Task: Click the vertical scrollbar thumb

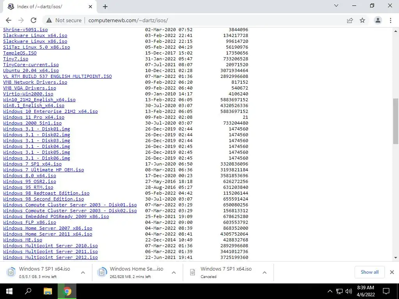Action: tap(396, 121)
